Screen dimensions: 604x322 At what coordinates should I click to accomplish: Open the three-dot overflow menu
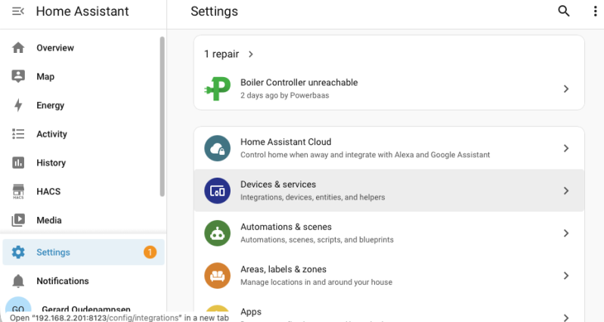[595, 11]
